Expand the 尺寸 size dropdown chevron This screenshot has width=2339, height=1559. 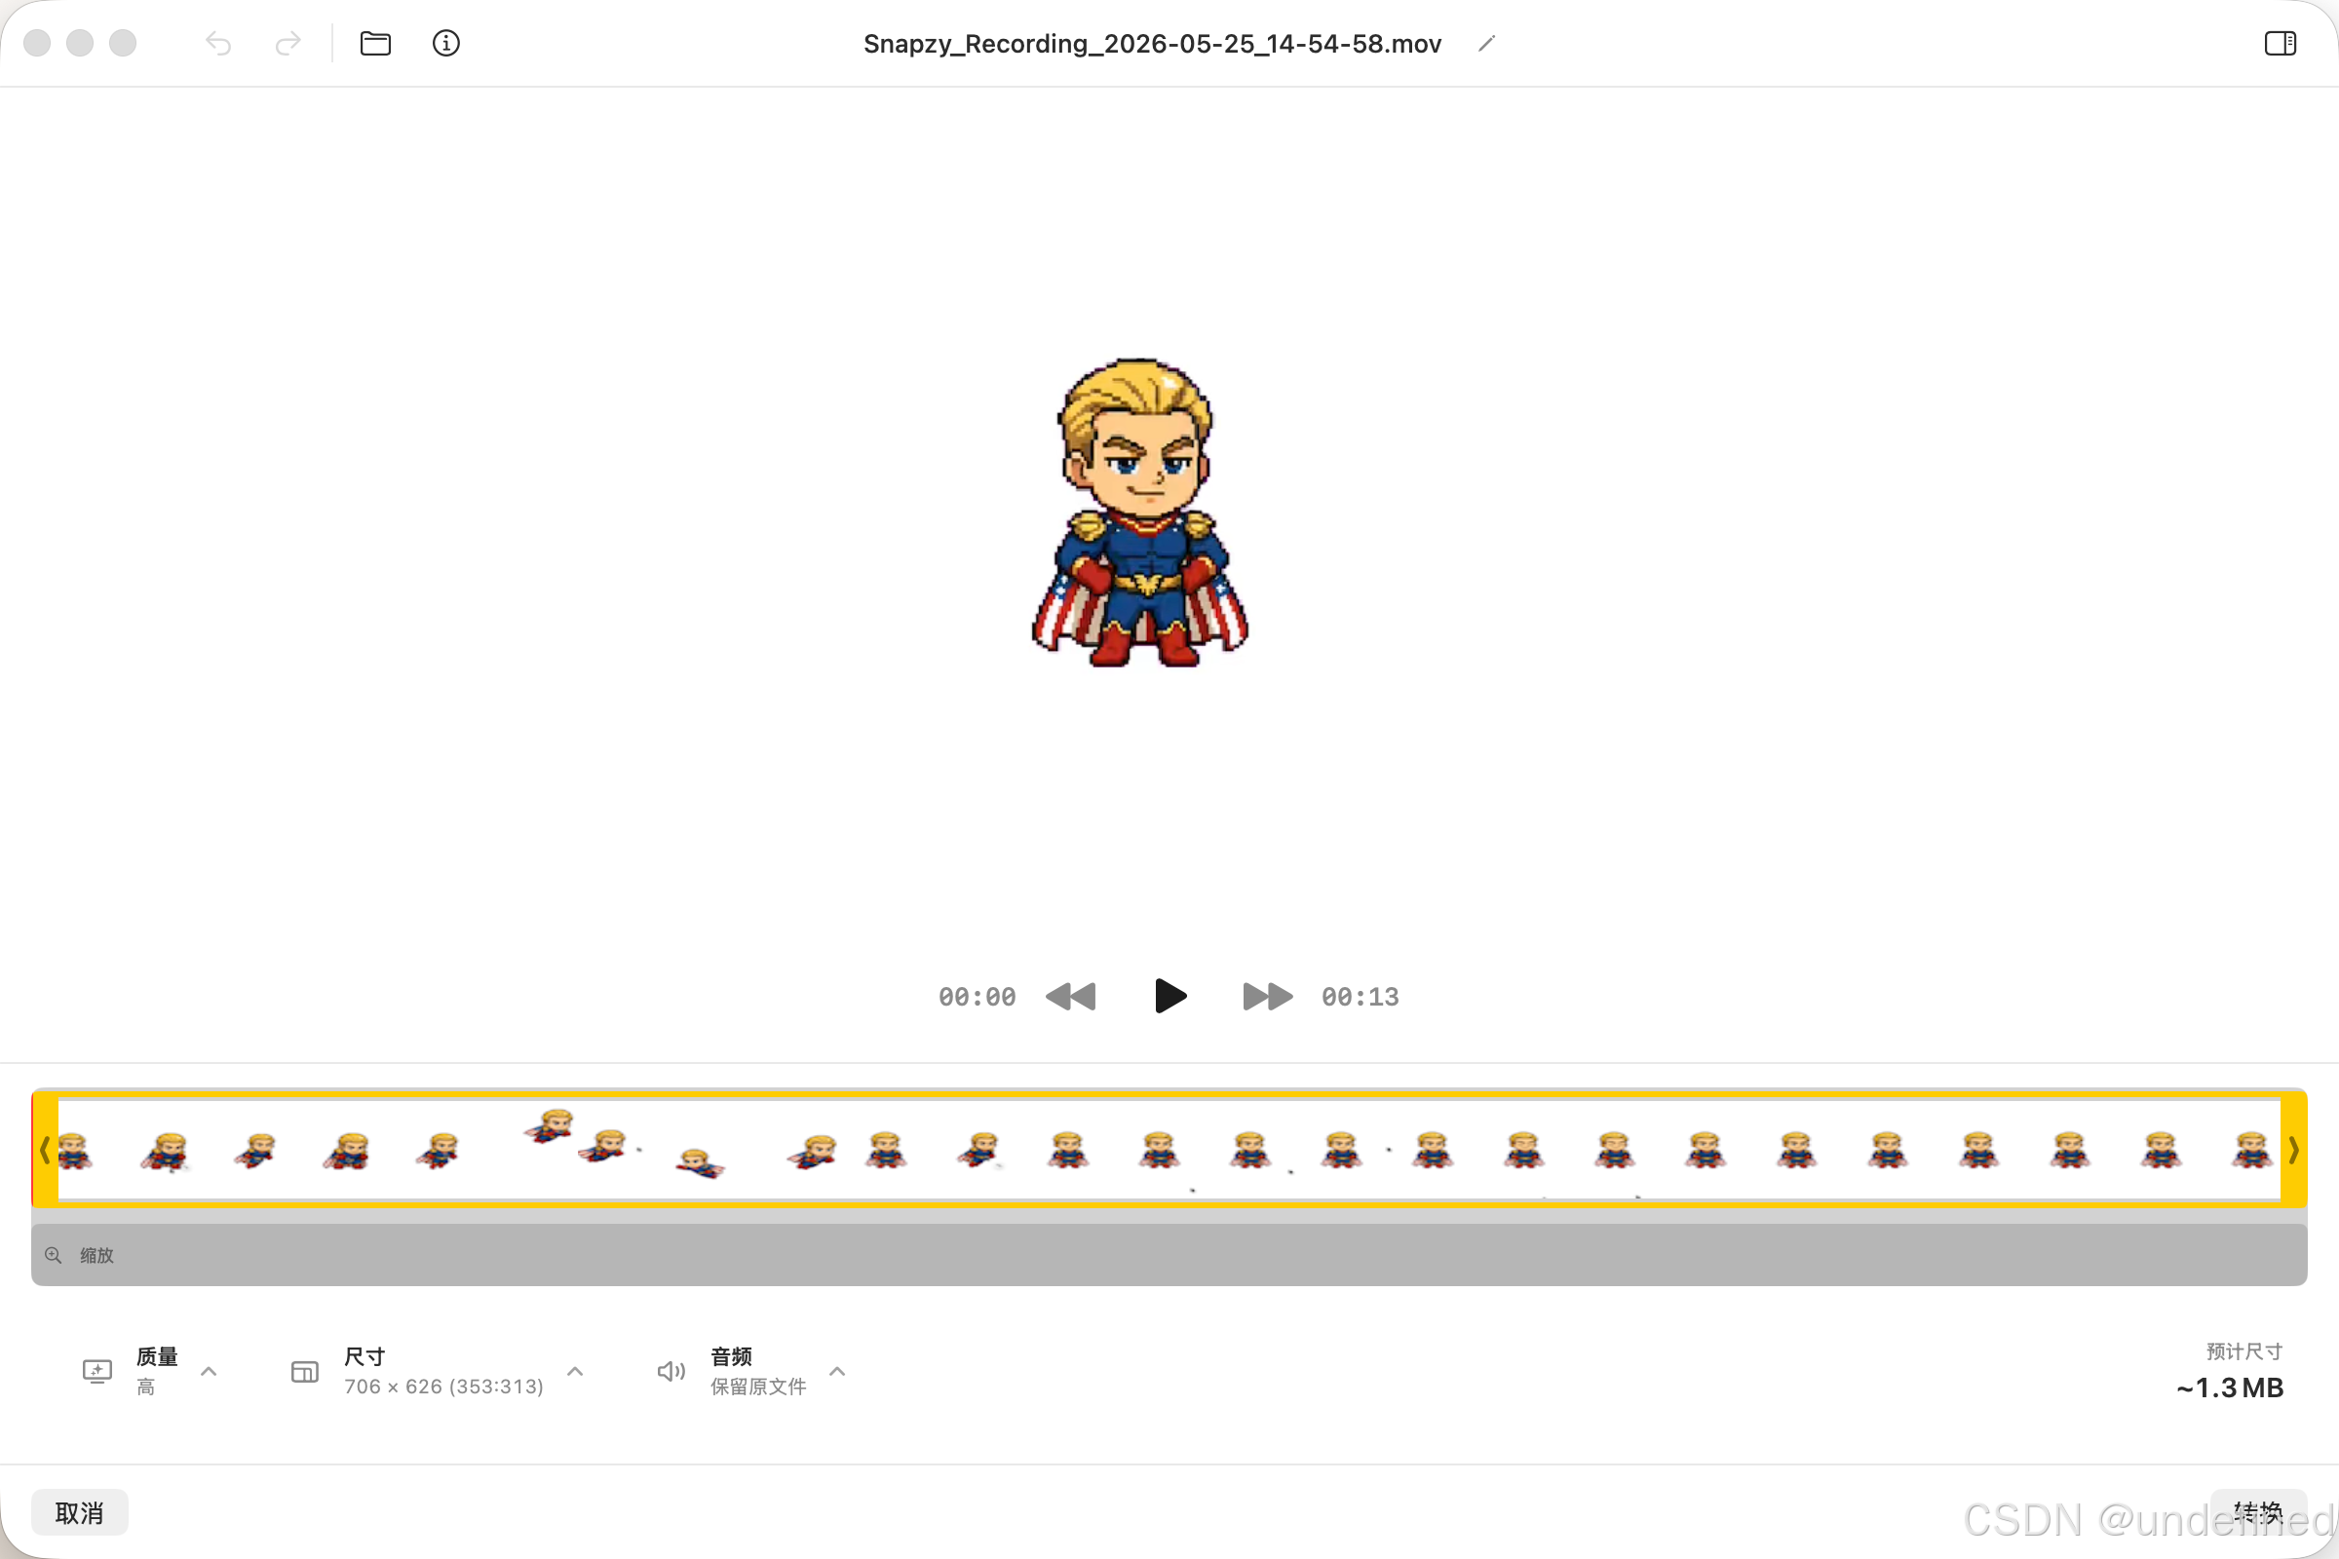(x=575, y=1372)
